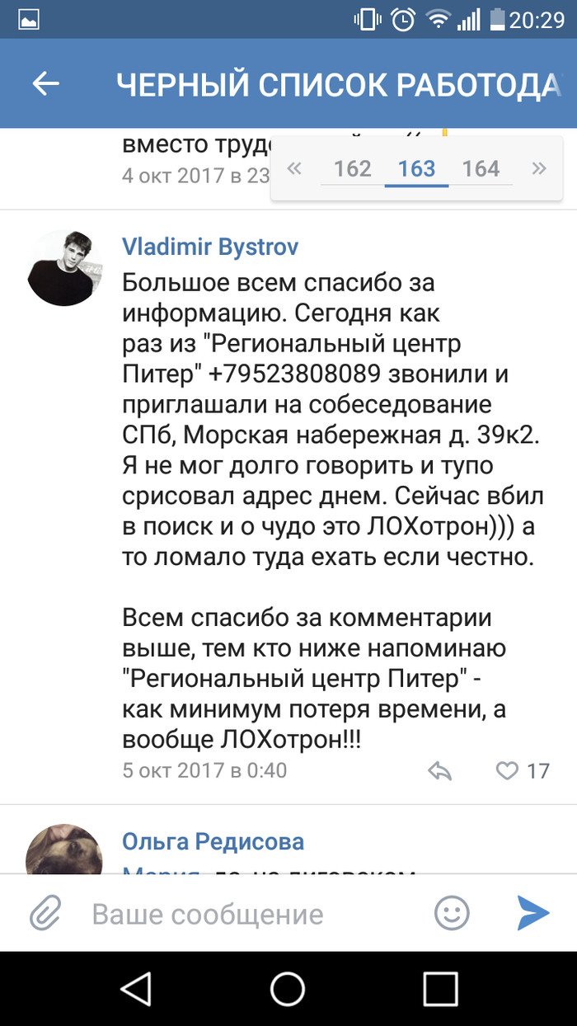Image resolution: width=577 pixels, height=1026 pixels.
Task: Tap the back arrow in header
Action: point(46,83)
